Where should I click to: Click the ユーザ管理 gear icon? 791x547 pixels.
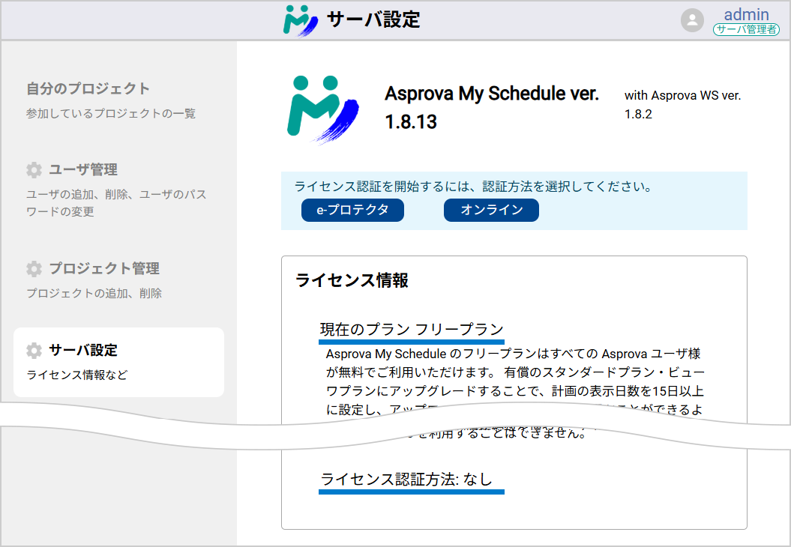pos(34,170)
